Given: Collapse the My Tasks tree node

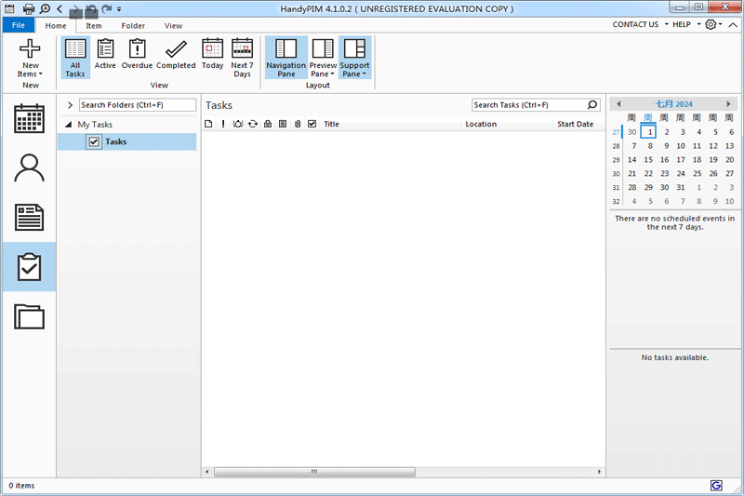Looking at the screenshot, I should click(68, 125).
